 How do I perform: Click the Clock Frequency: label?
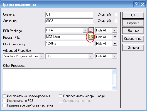[15, 44]
